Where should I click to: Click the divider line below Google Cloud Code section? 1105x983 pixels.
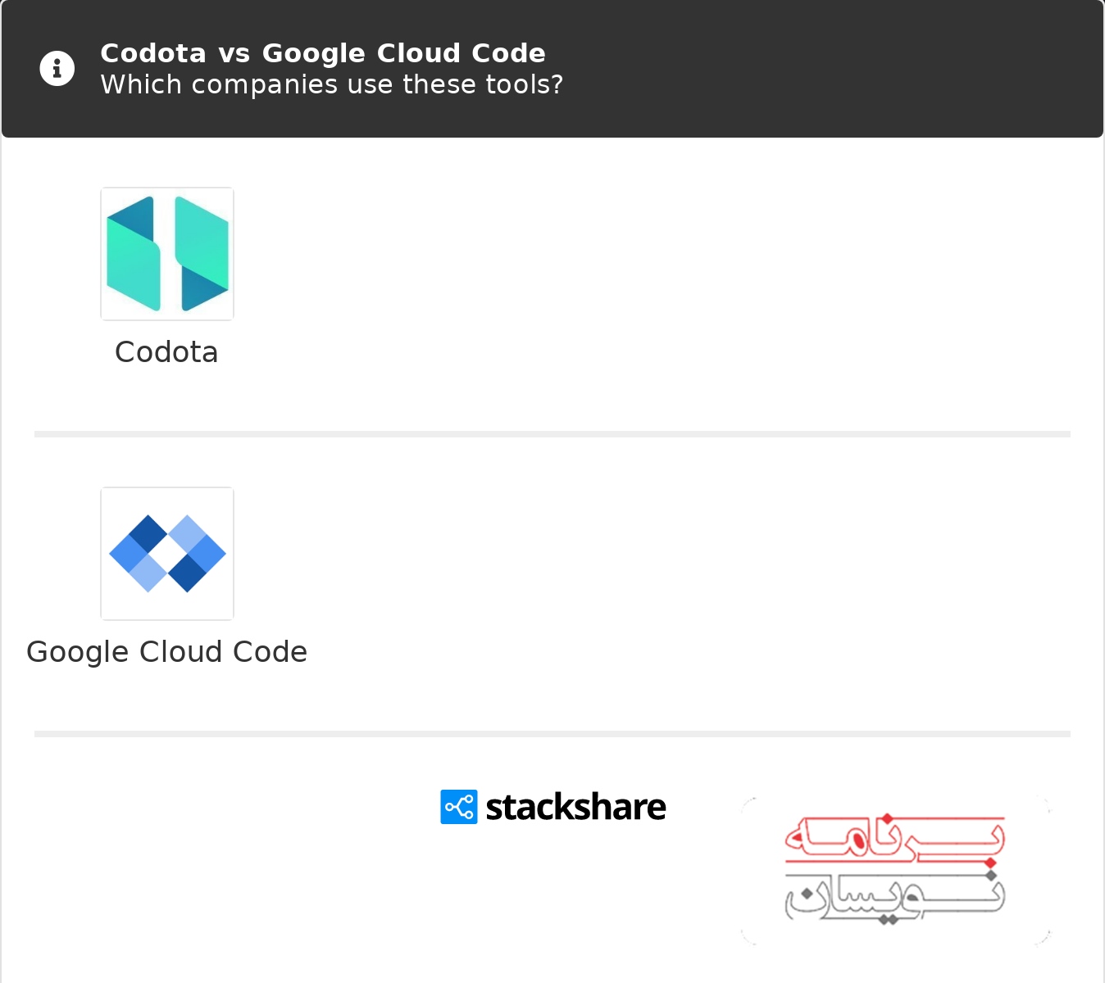552,734
